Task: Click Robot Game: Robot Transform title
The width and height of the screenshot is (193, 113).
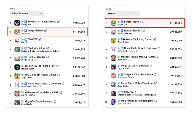Action: [137, 83]
